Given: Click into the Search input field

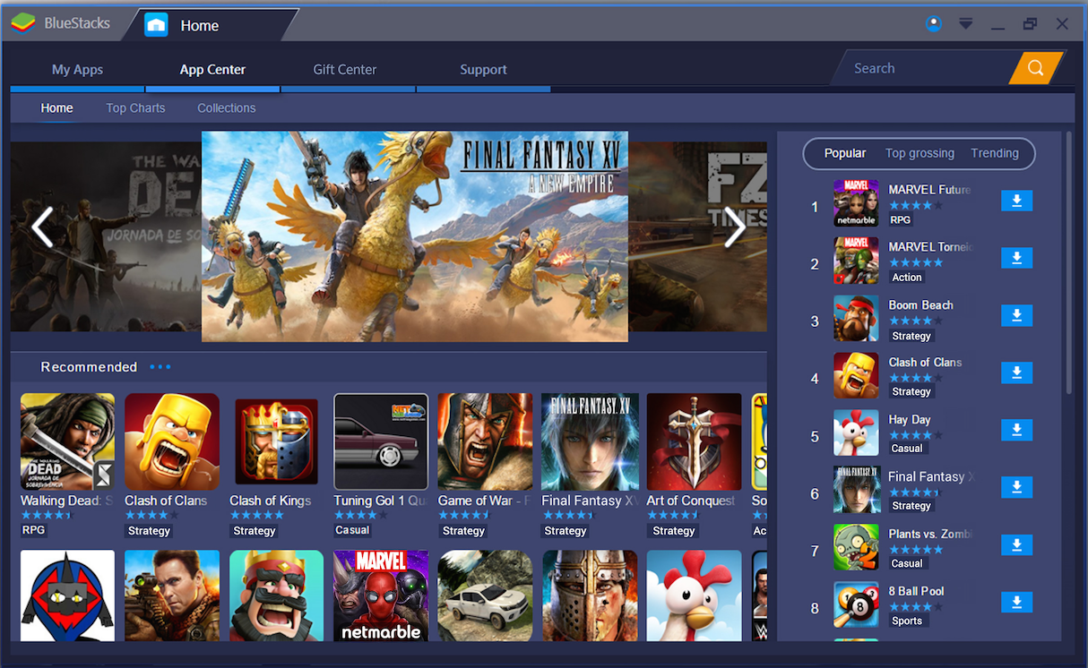Looking at the screenshot, I should click(923, 68).
